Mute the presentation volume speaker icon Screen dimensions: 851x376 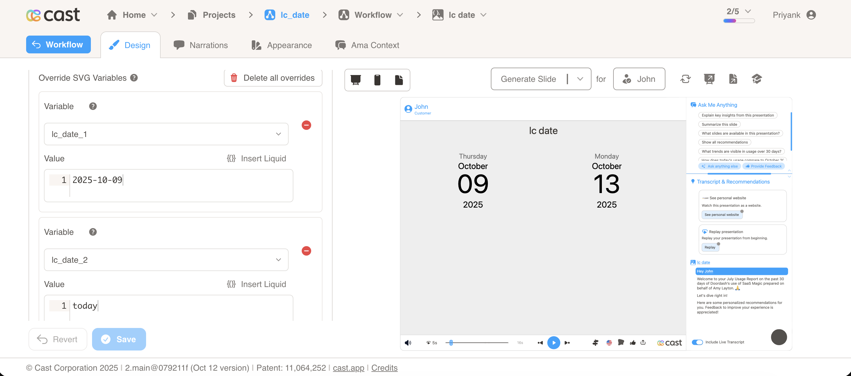click(408, 343)
